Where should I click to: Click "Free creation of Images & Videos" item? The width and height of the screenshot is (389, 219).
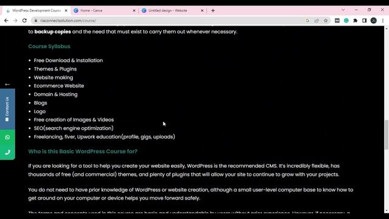74,120
